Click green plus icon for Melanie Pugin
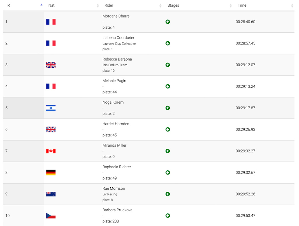This screenshot has width=299, height=226. [x=168, y=86]
